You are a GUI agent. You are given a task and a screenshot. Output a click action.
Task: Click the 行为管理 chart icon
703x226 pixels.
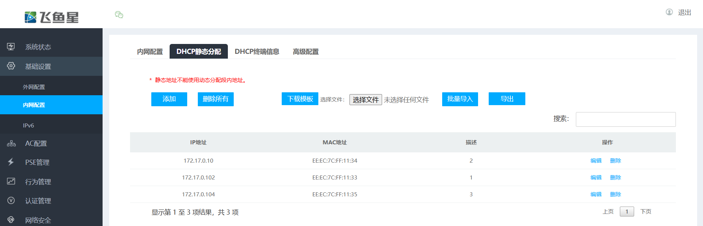tap(11, 181)
